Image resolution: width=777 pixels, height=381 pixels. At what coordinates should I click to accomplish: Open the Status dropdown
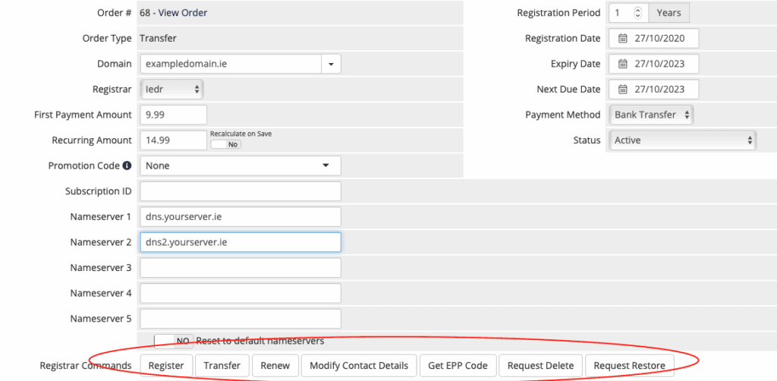(x=682, y=140)
